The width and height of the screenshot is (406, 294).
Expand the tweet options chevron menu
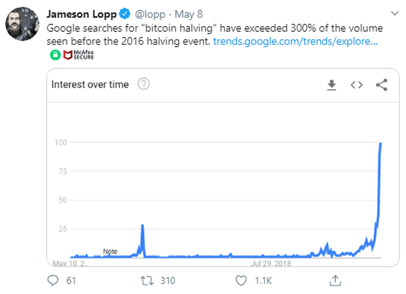tap(394, 12)
